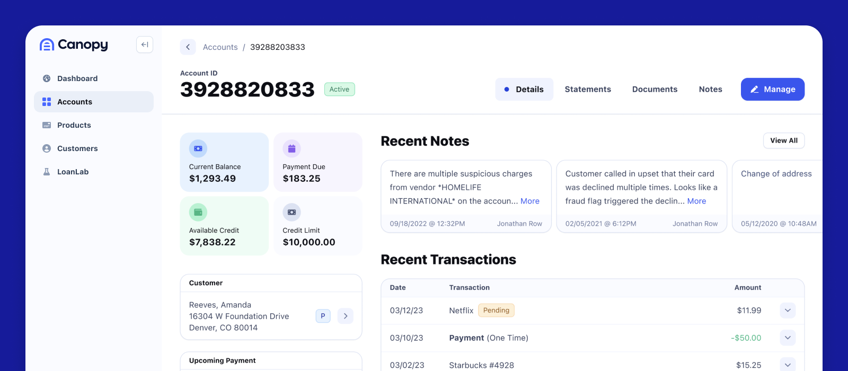Expand the HOMELIFE suspicious charges note via More

(x=530, y=201)
